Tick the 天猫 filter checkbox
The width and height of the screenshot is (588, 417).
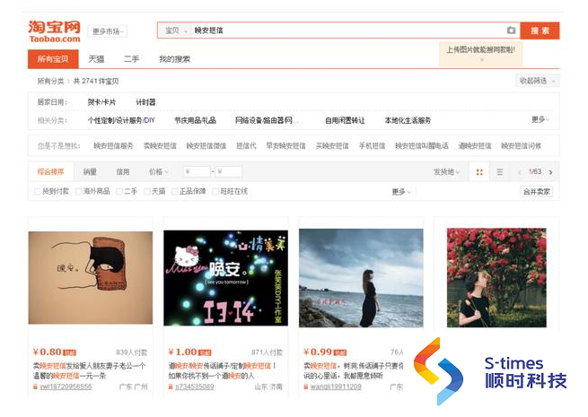tap(147, 191)
